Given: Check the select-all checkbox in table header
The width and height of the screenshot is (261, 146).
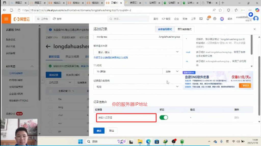Looking at the screenshot, I should [x=50, y=91].
